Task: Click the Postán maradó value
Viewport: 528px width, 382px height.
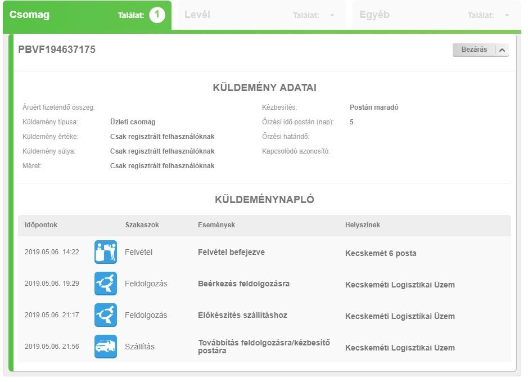Action: pyautogui.click(x=374, y=107)
